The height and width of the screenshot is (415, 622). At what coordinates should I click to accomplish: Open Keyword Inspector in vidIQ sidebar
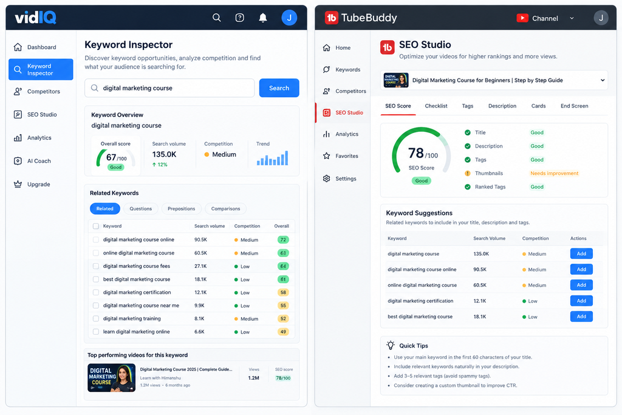41,69
